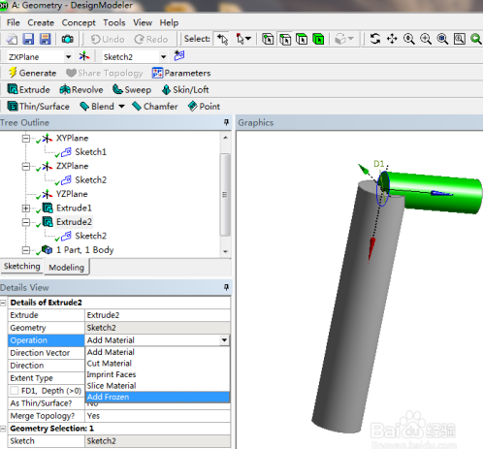Viewport: 483px width, 449px height.
Task: Pin the Details View panel
Action: coord(226,287)
